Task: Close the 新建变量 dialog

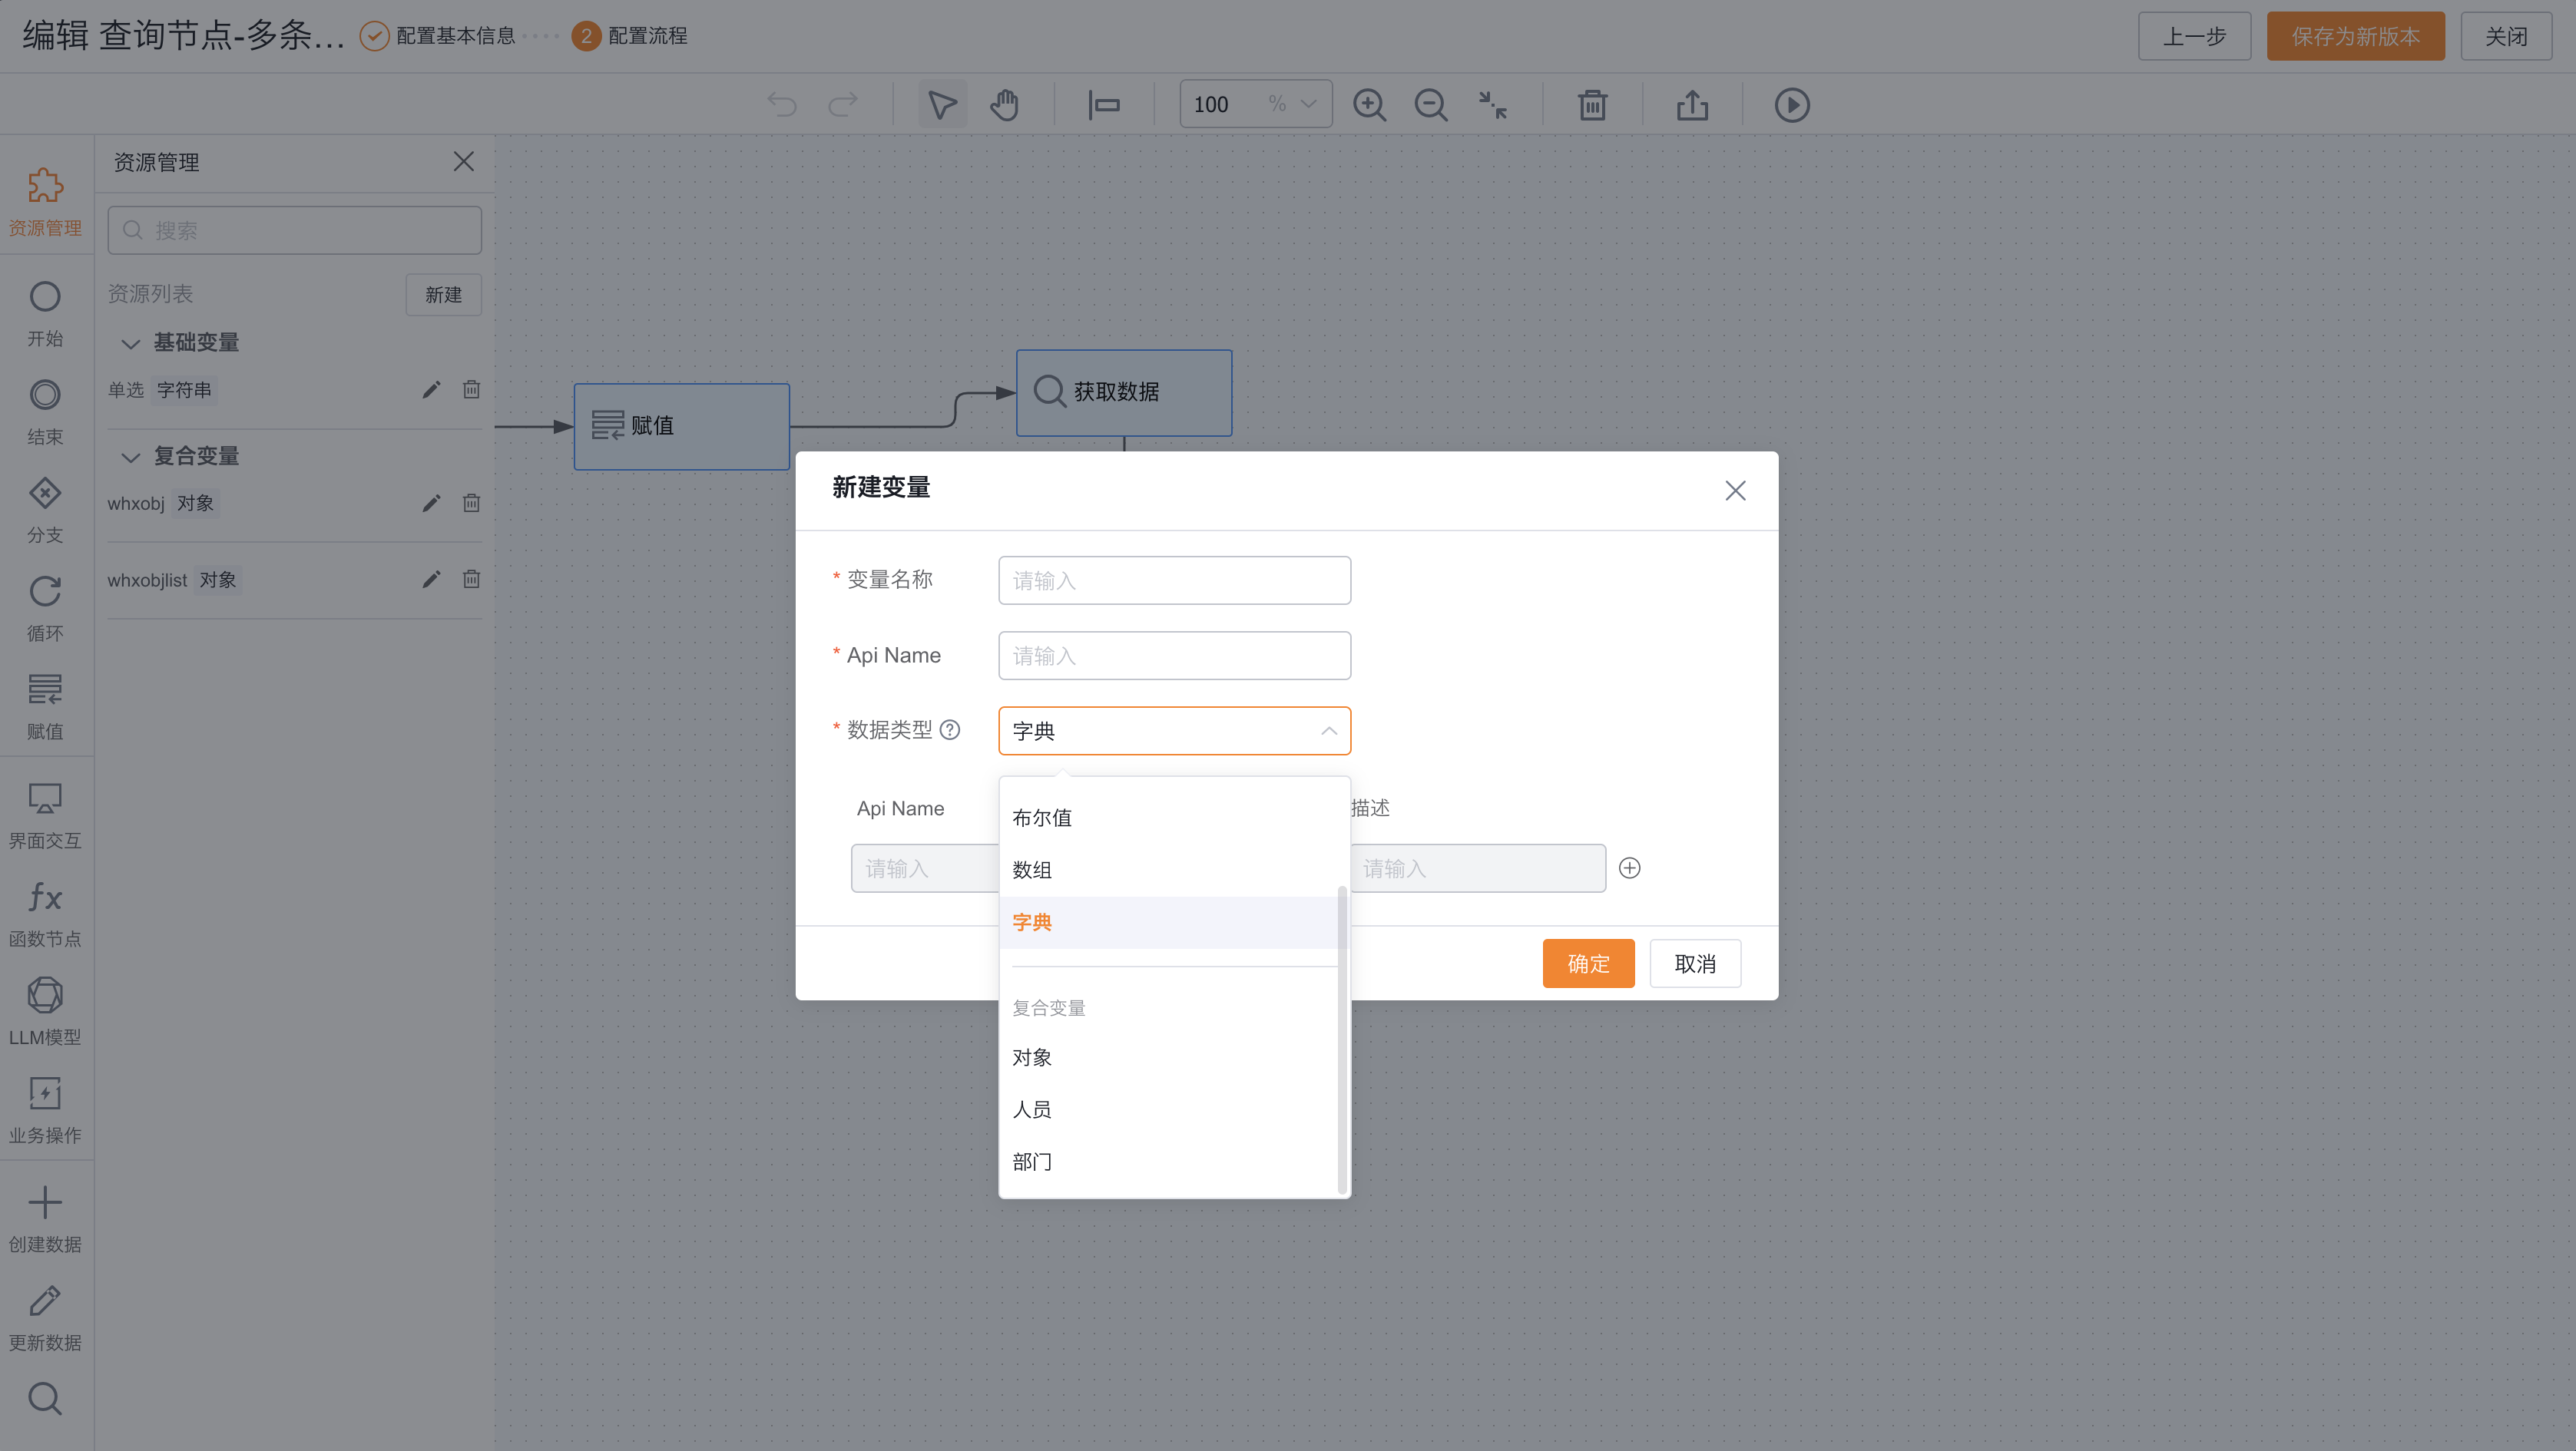Action: tap(1735, 491)
